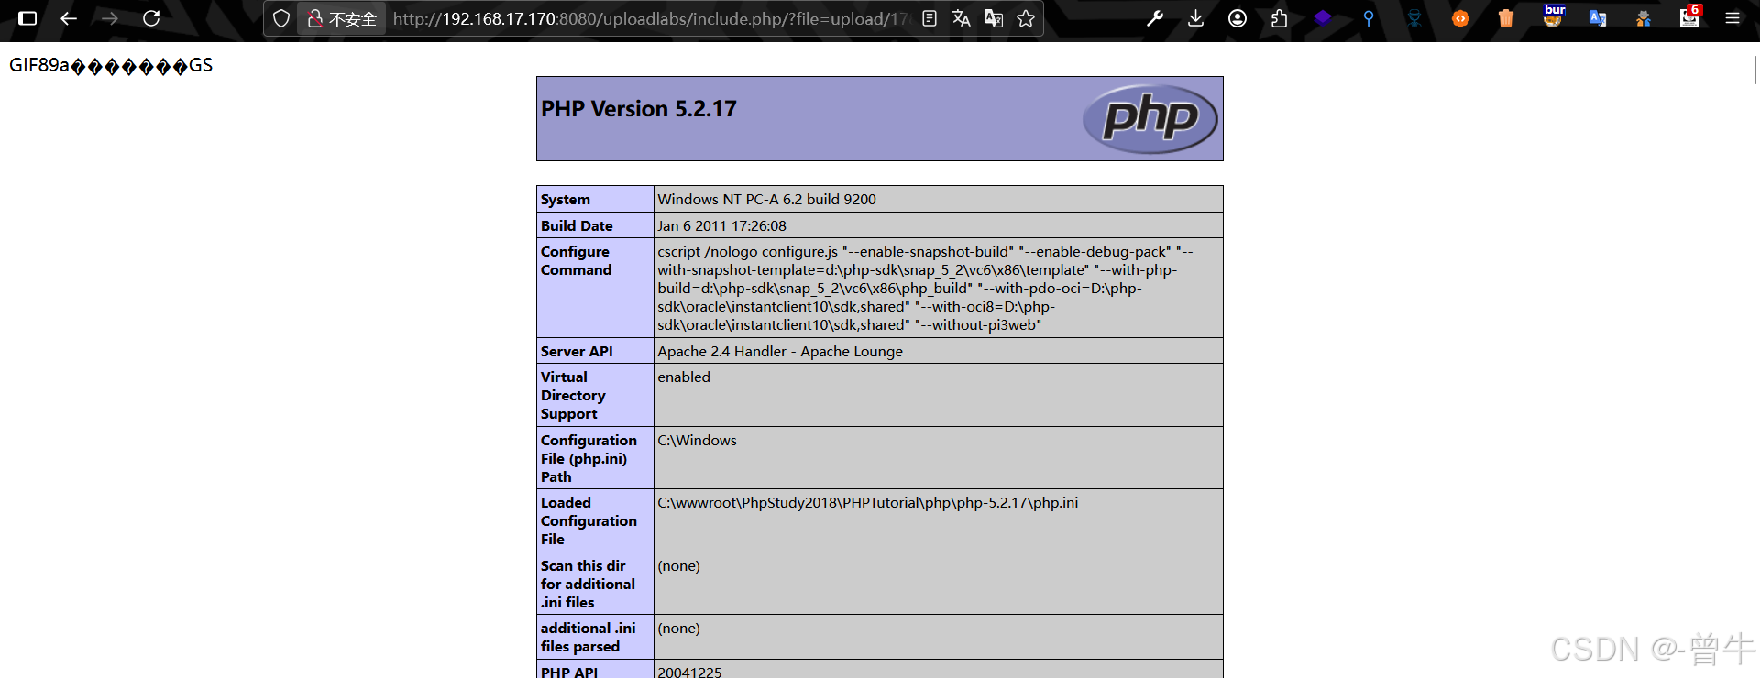Select Virtual Directory Support label cell
The width and height of the screenshot is (1760, 678).
click(x=595, y=395)
